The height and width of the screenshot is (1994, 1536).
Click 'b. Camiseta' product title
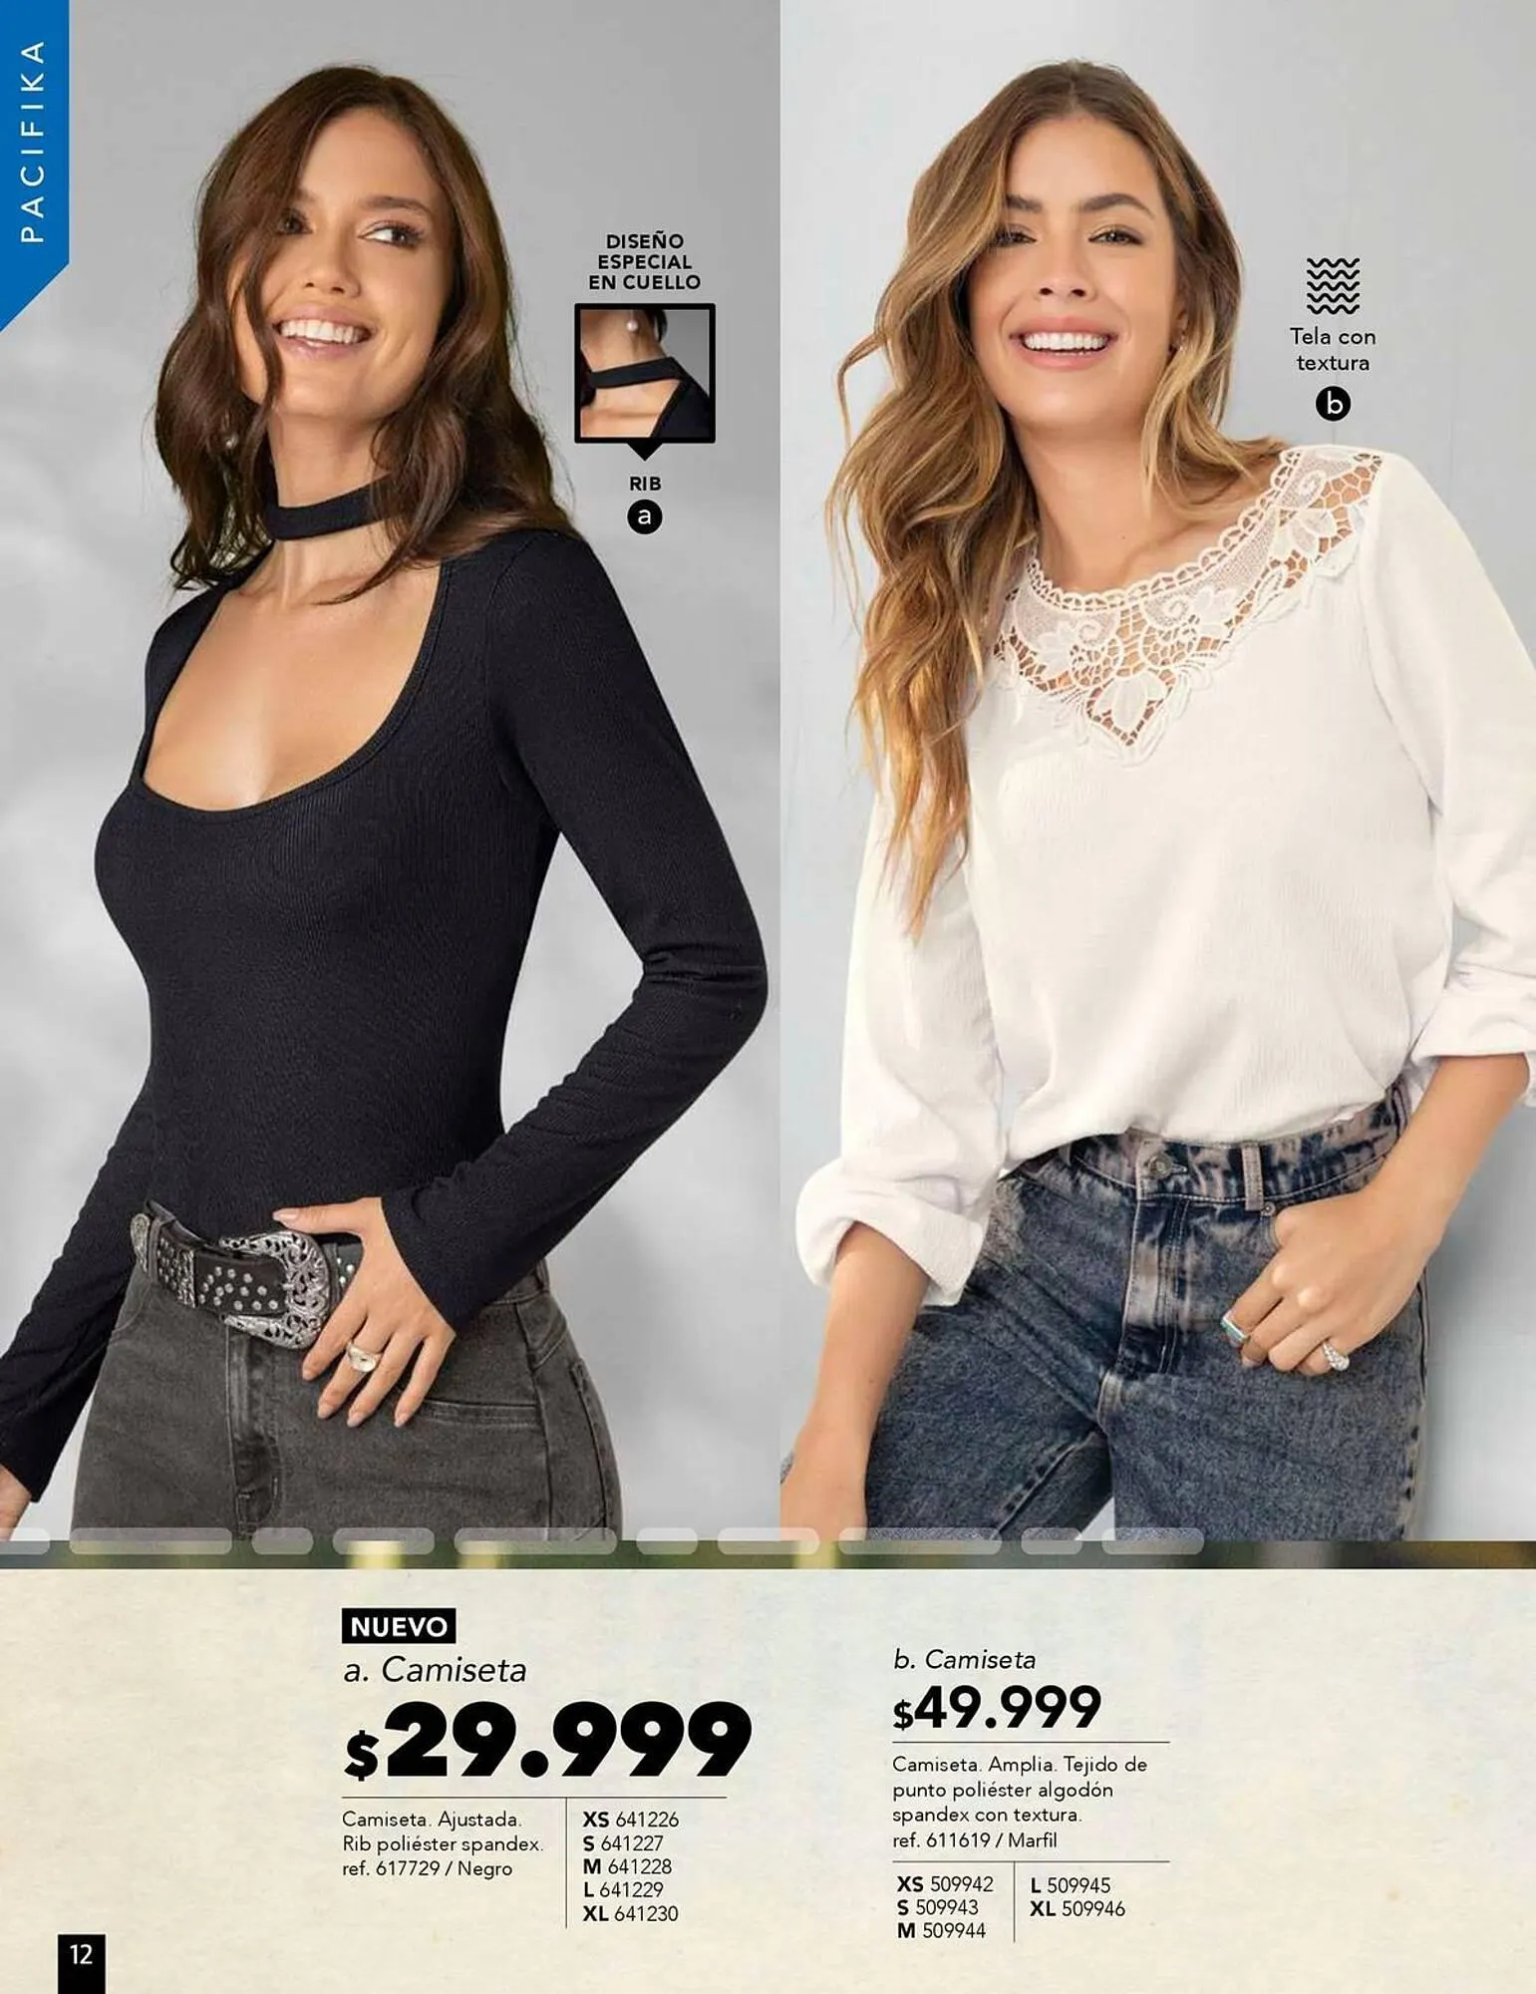pyautogui.click(x=964, y=1659)
